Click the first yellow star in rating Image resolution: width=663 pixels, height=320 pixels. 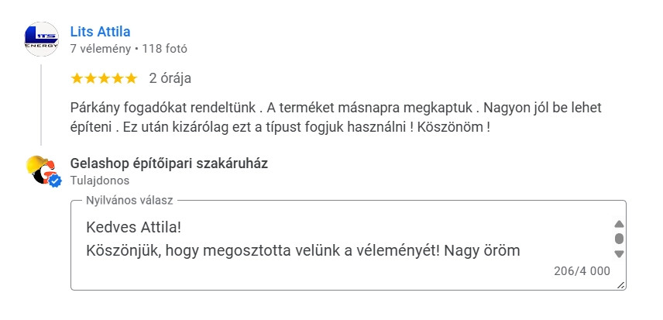point(76,78)
